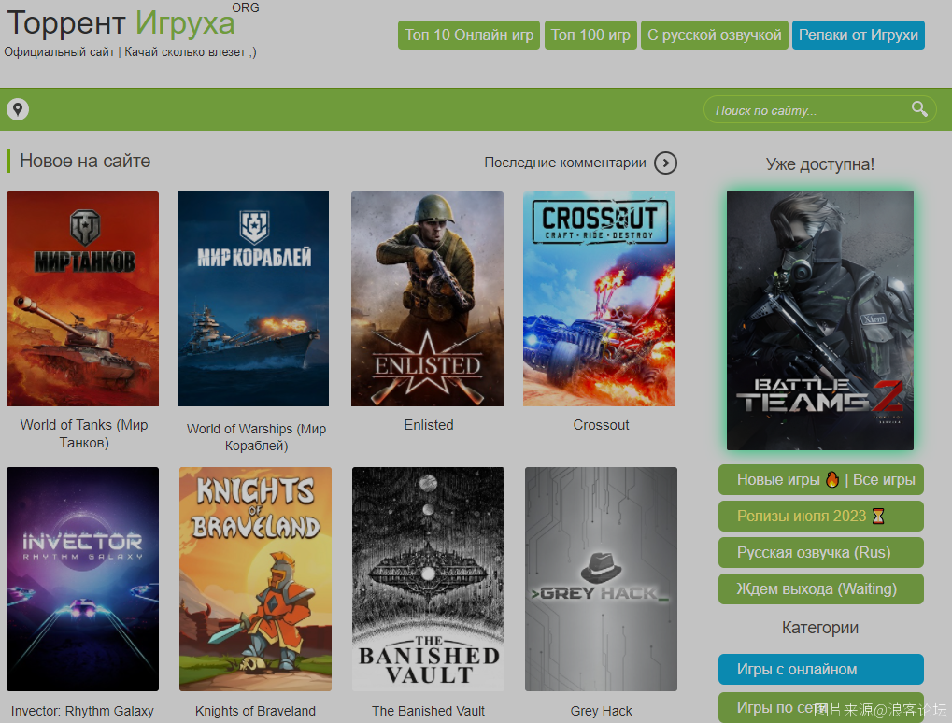The width and height of the screenshot is (952, 723).
Task: Open the World of Warships cover image
Action: tap(253, 299)
